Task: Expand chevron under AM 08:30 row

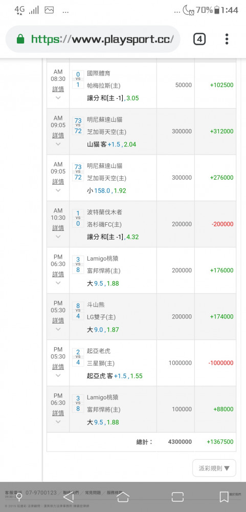Action: [58, 98]
